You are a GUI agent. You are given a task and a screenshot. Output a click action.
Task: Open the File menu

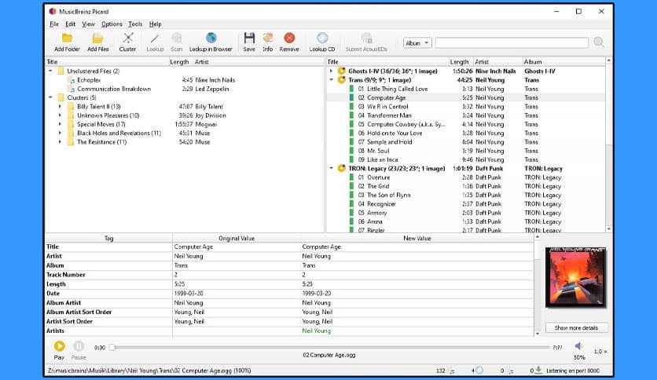pos(54,24)
